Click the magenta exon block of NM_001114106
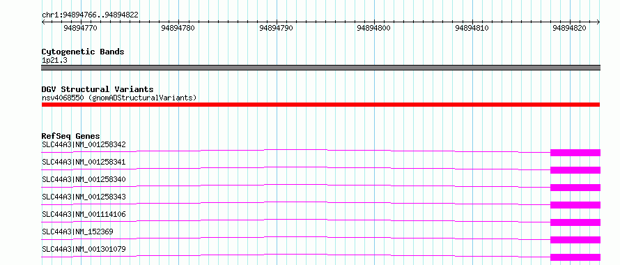The image size is (620, 265). (575, 222)
